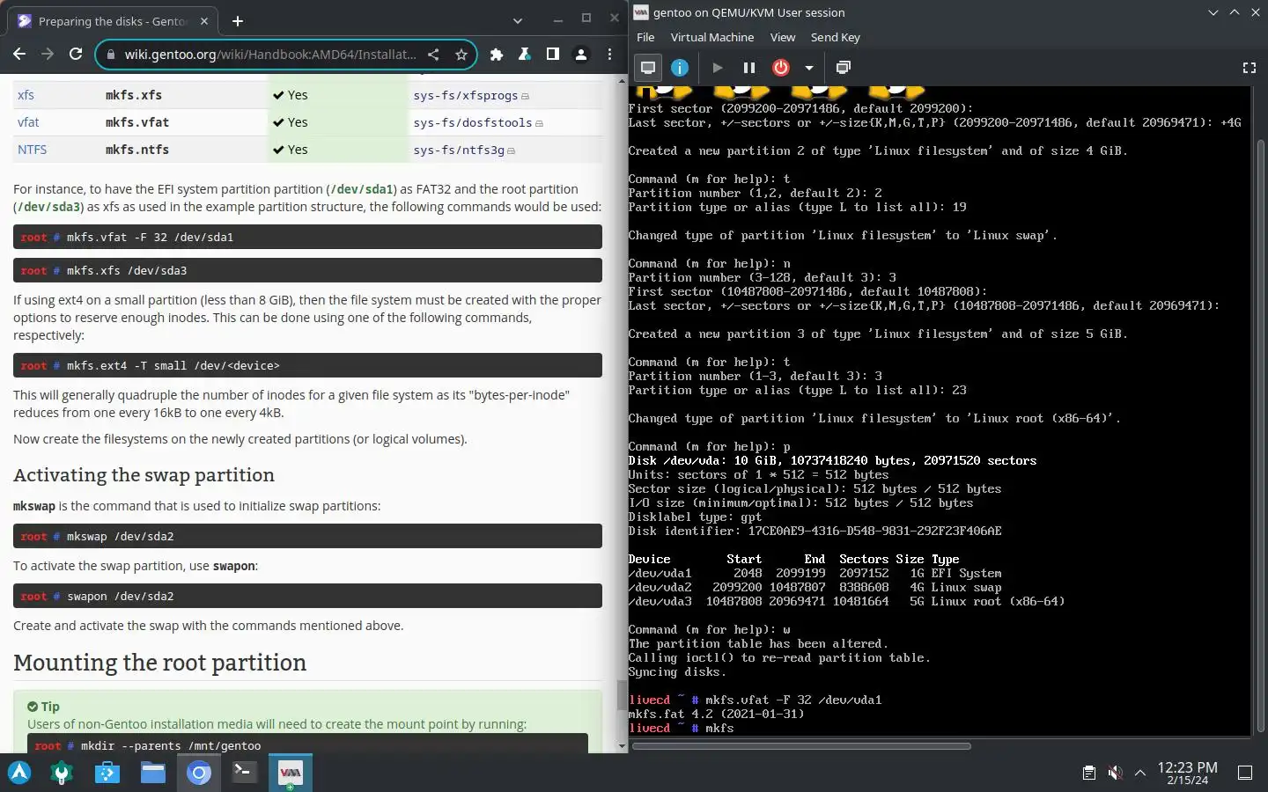Switch to the virt-manager taskbar entry

click(290, 774)
